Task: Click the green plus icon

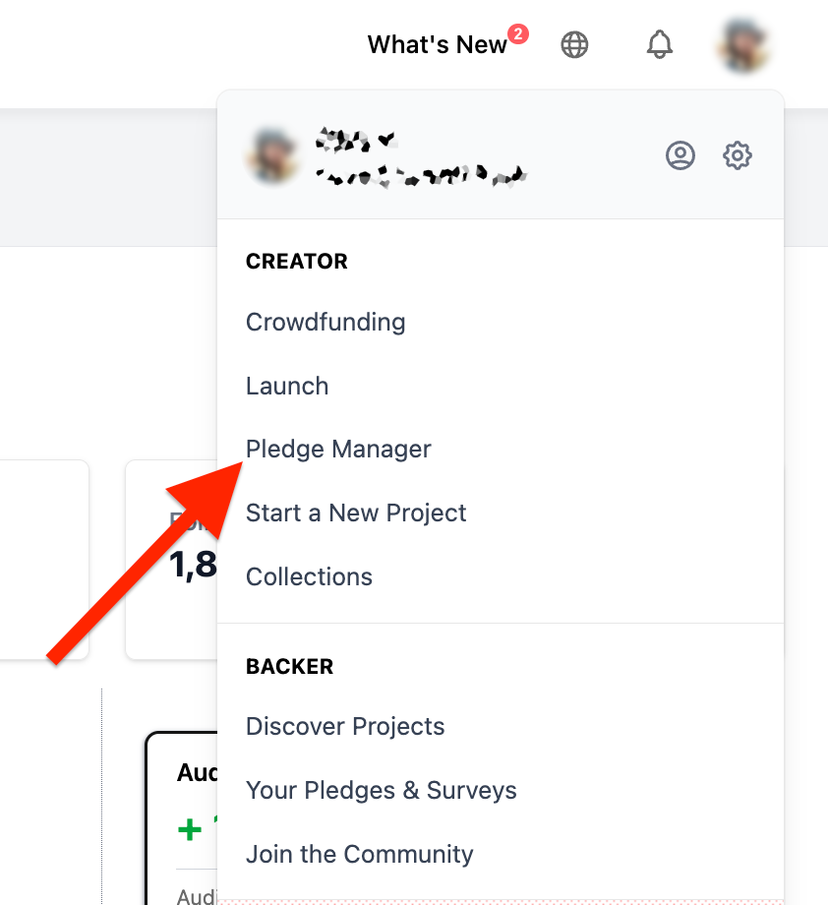Action: 190,830
